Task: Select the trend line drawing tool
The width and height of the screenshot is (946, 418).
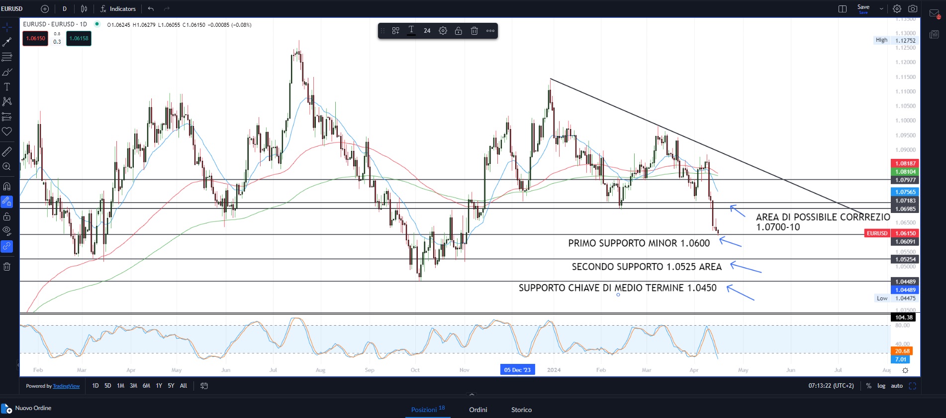Action: click(7, 42)
